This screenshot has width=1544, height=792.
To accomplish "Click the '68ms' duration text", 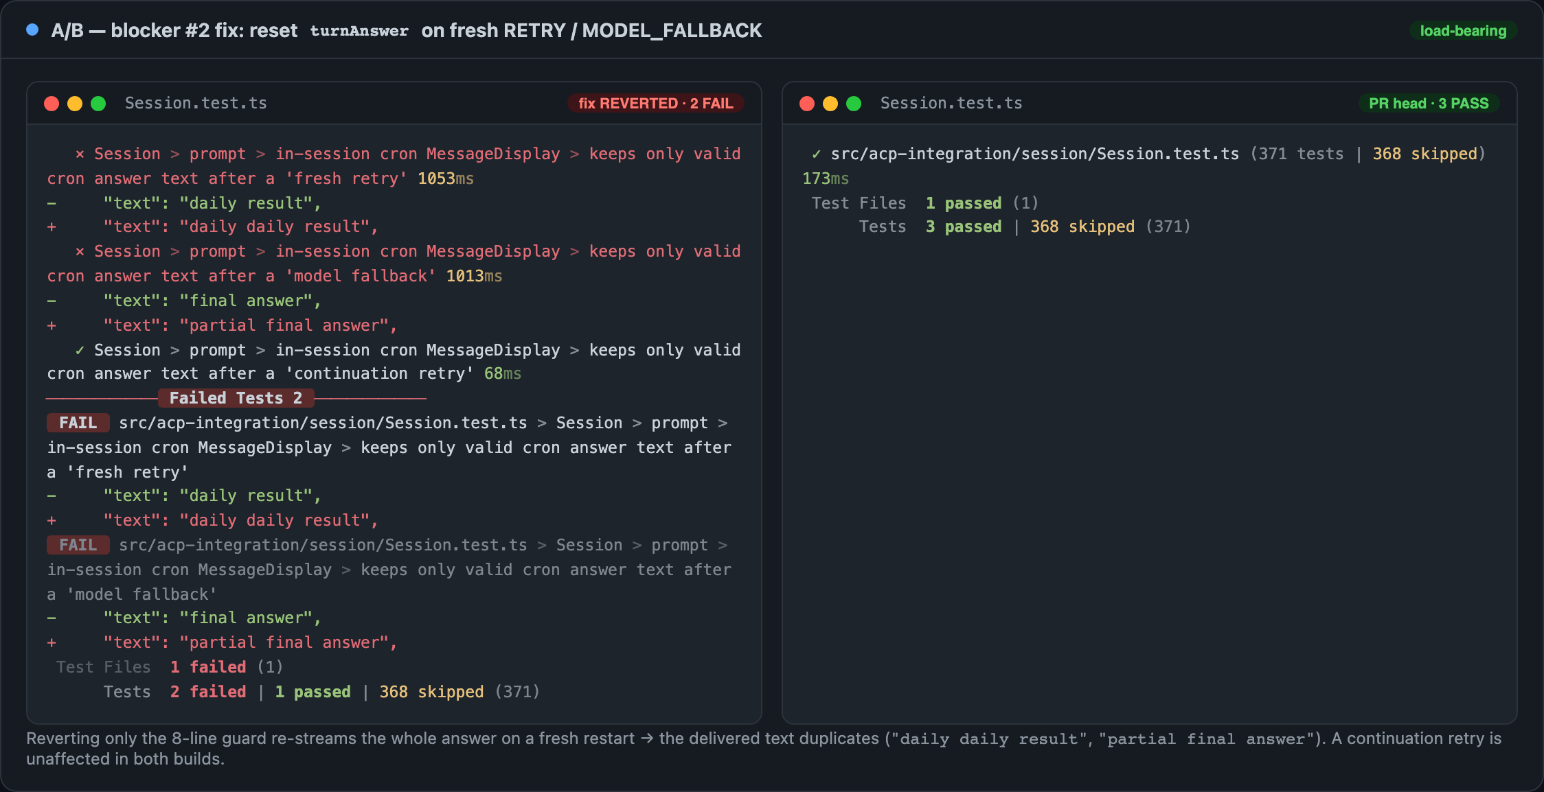I will pos(503,373).
